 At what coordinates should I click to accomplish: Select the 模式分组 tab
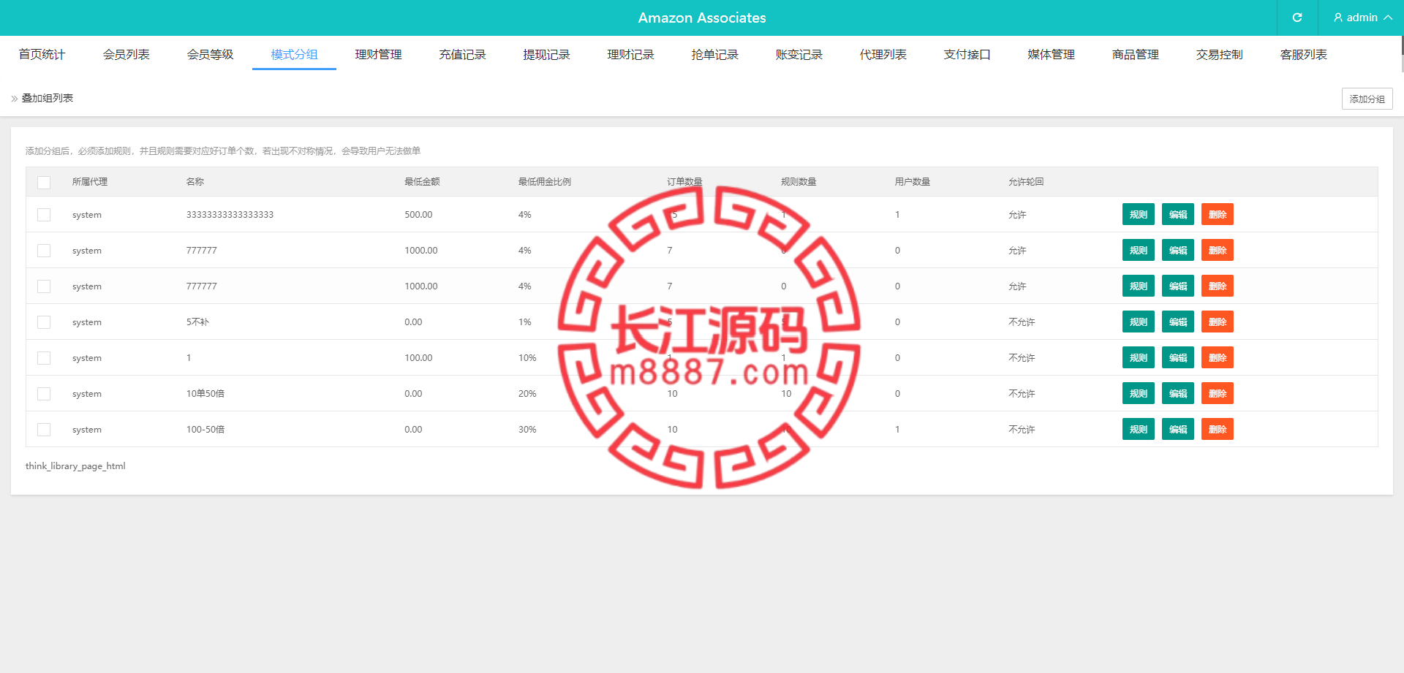tap(294, 55)
